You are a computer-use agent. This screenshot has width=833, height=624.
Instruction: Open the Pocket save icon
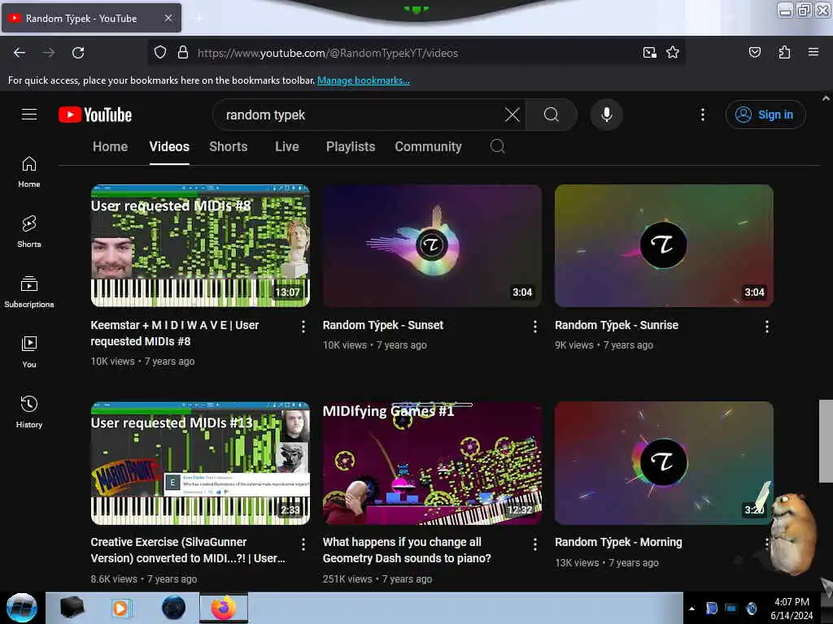tap(754, 53)
